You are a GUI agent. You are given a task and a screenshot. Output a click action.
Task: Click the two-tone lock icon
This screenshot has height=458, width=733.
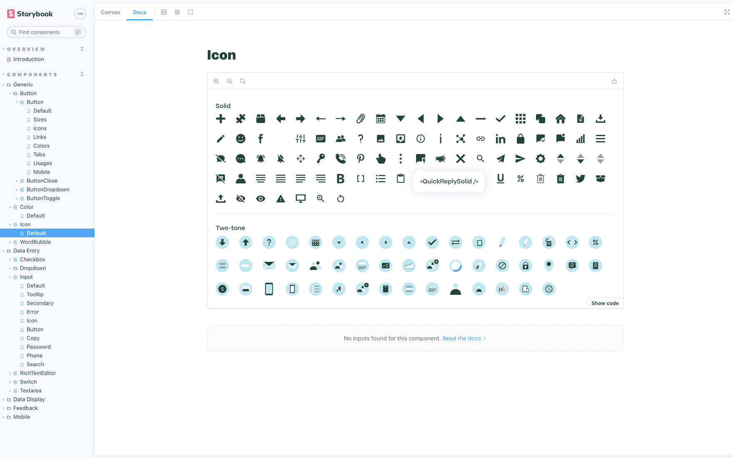coord(525,266)
